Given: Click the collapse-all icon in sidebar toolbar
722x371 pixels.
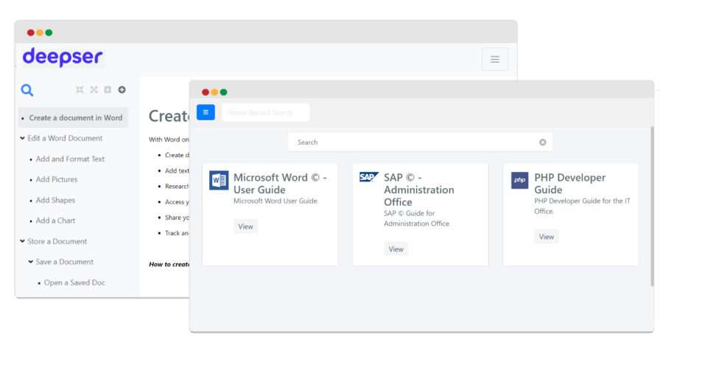Looking at the screenshot, I should 80,89.
